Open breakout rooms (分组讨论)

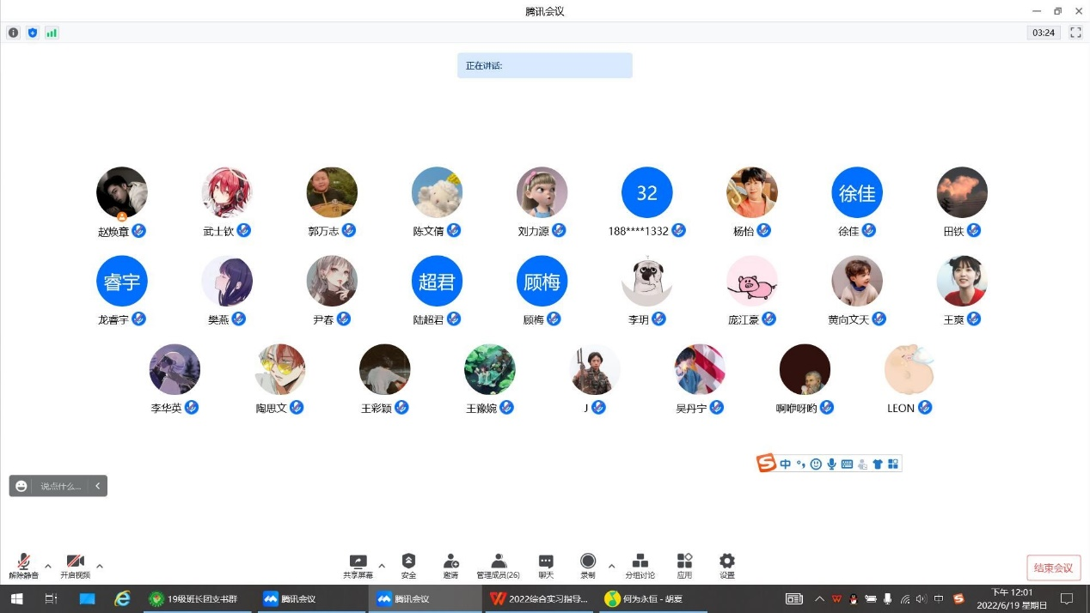(640, 566)
